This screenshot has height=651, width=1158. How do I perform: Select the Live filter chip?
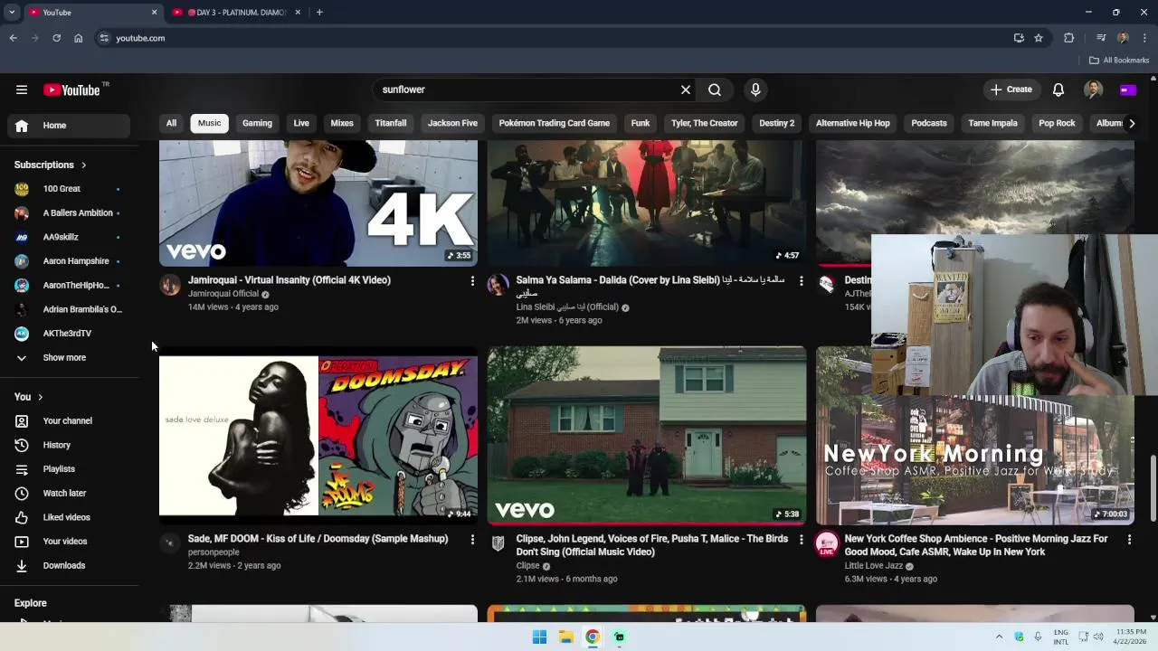click(x=301, y=123)
